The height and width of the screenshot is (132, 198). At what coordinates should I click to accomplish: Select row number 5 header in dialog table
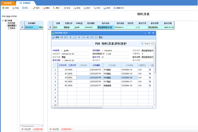click(55, 86)
